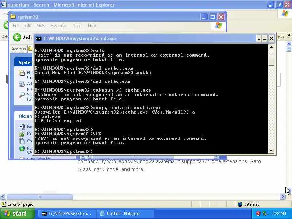Click the system32 folder title bar icon
The height and width of the screenshot is (219, 292).
(13, 16)
